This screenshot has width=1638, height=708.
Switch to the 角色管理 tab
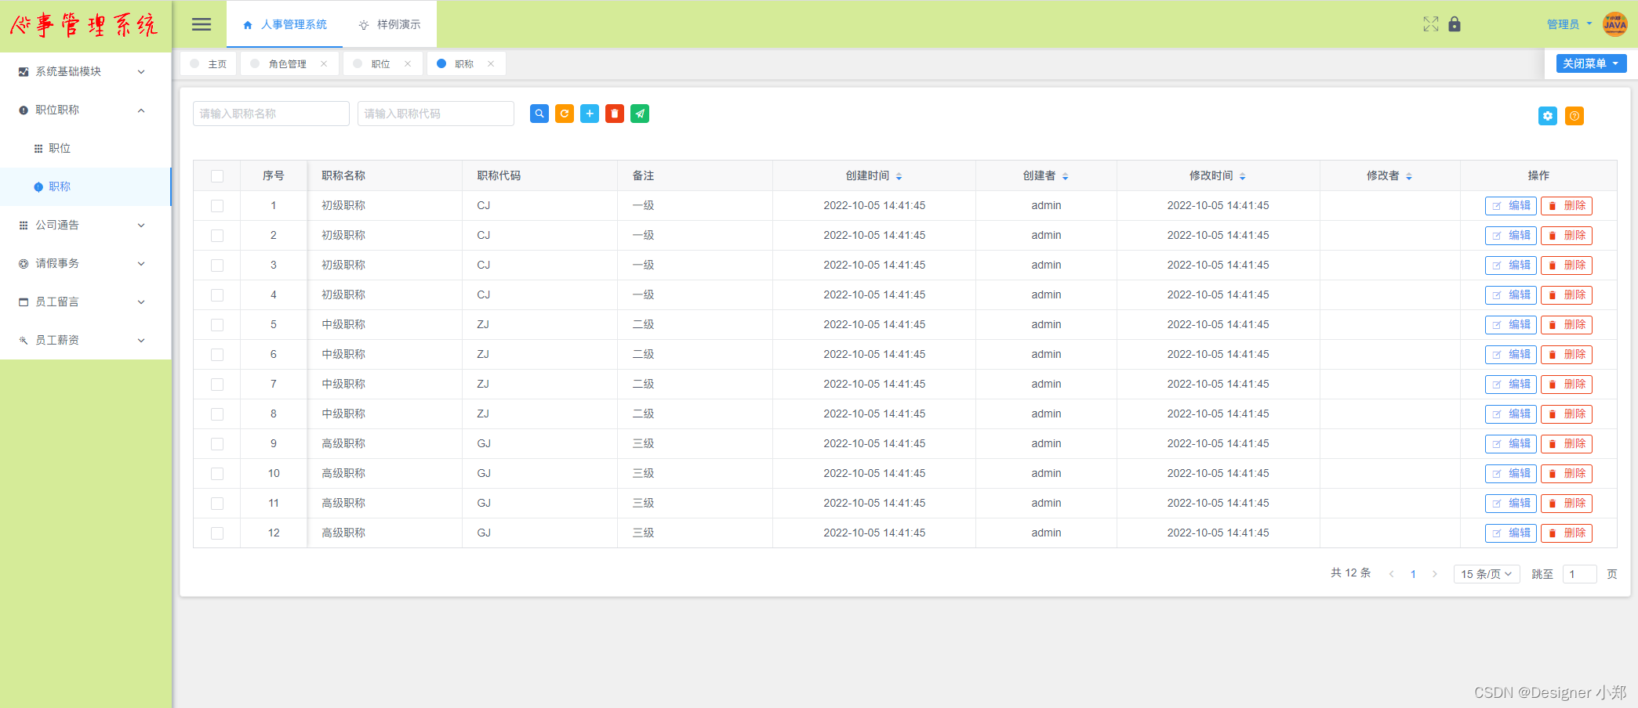tap(287, 64)
